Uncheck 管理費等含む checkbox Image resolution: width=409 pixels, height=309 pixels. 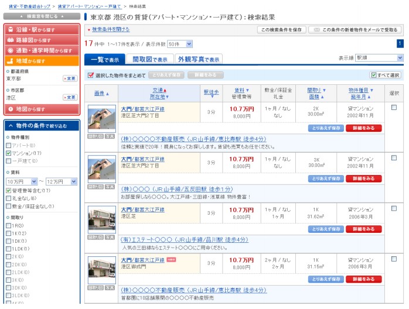click(x=9, y=191)
